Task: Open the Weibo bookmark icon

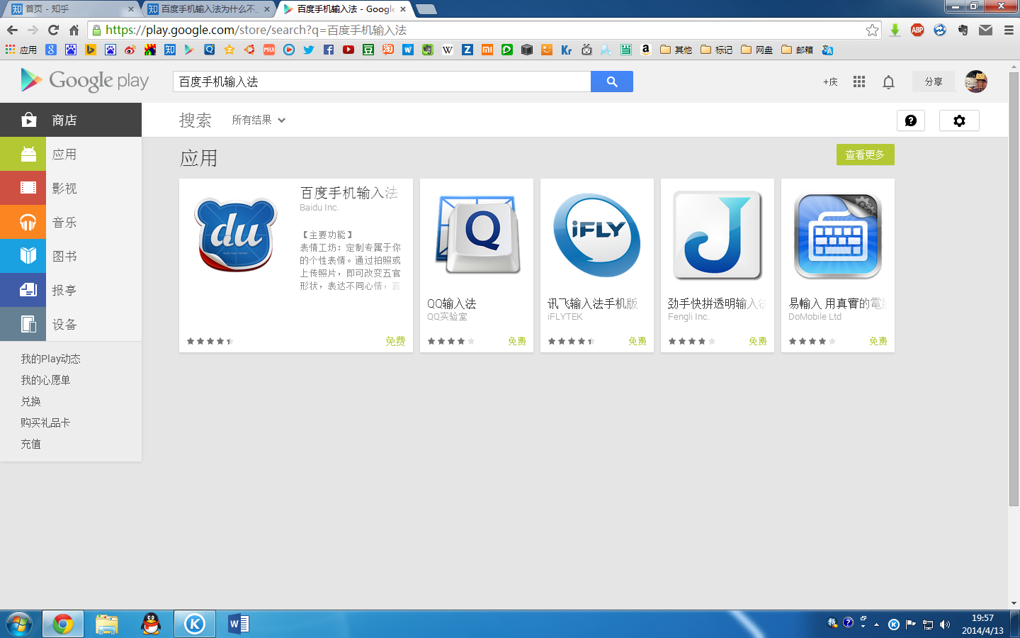Action: (130, 50)
